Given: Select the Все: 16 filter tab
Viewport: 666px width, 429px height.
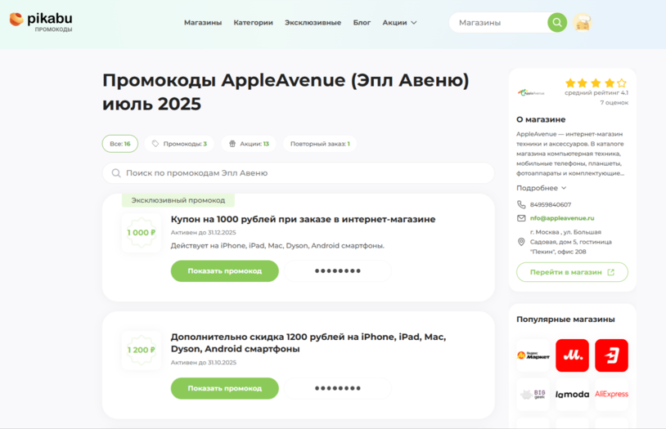Looking at the screenshot, I should click(x=120, y=144).
